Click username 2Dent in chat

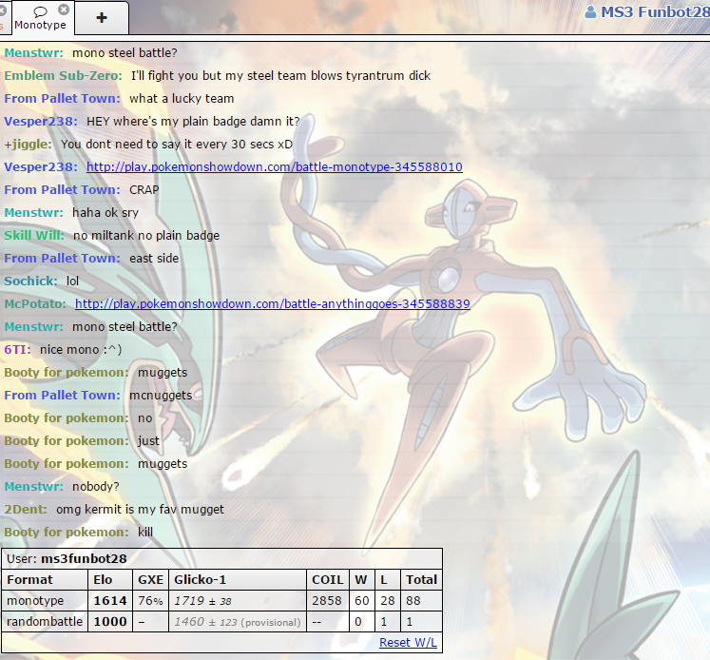pyautogui.click(x=26, y=510)
